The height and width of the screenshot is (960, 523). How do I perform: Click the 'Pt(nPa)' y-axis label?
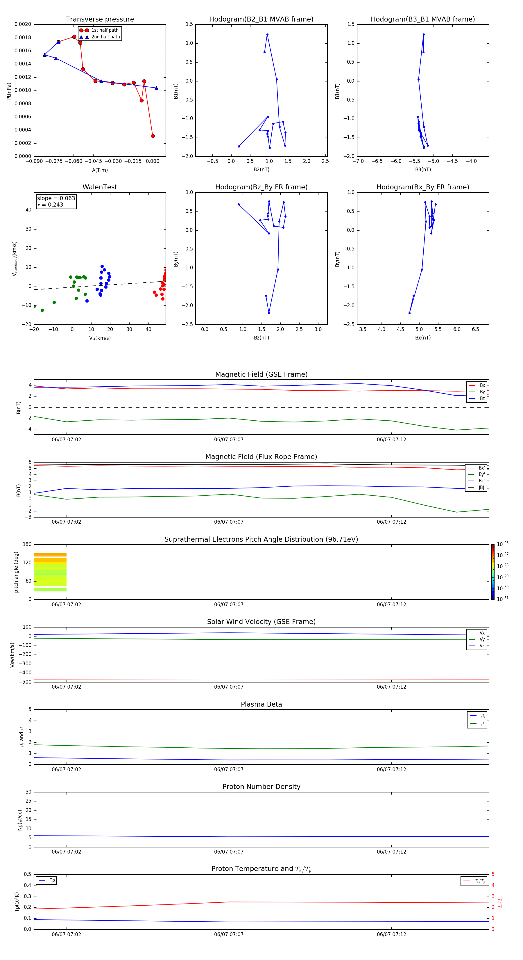[9, 90]
